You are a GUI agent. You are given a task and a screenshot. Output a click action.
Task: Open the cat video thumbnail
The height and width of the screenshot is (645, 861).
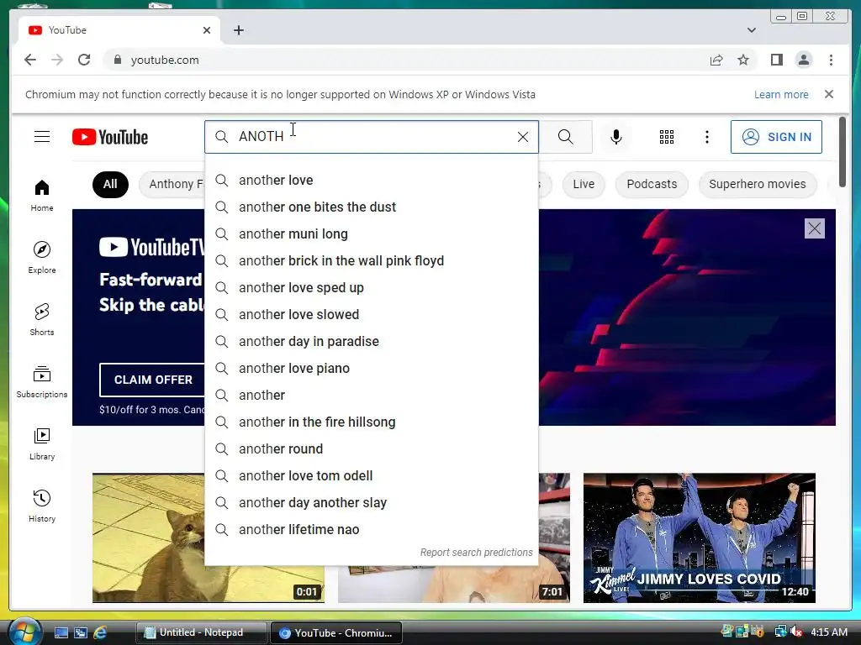(x=148, y=537)
